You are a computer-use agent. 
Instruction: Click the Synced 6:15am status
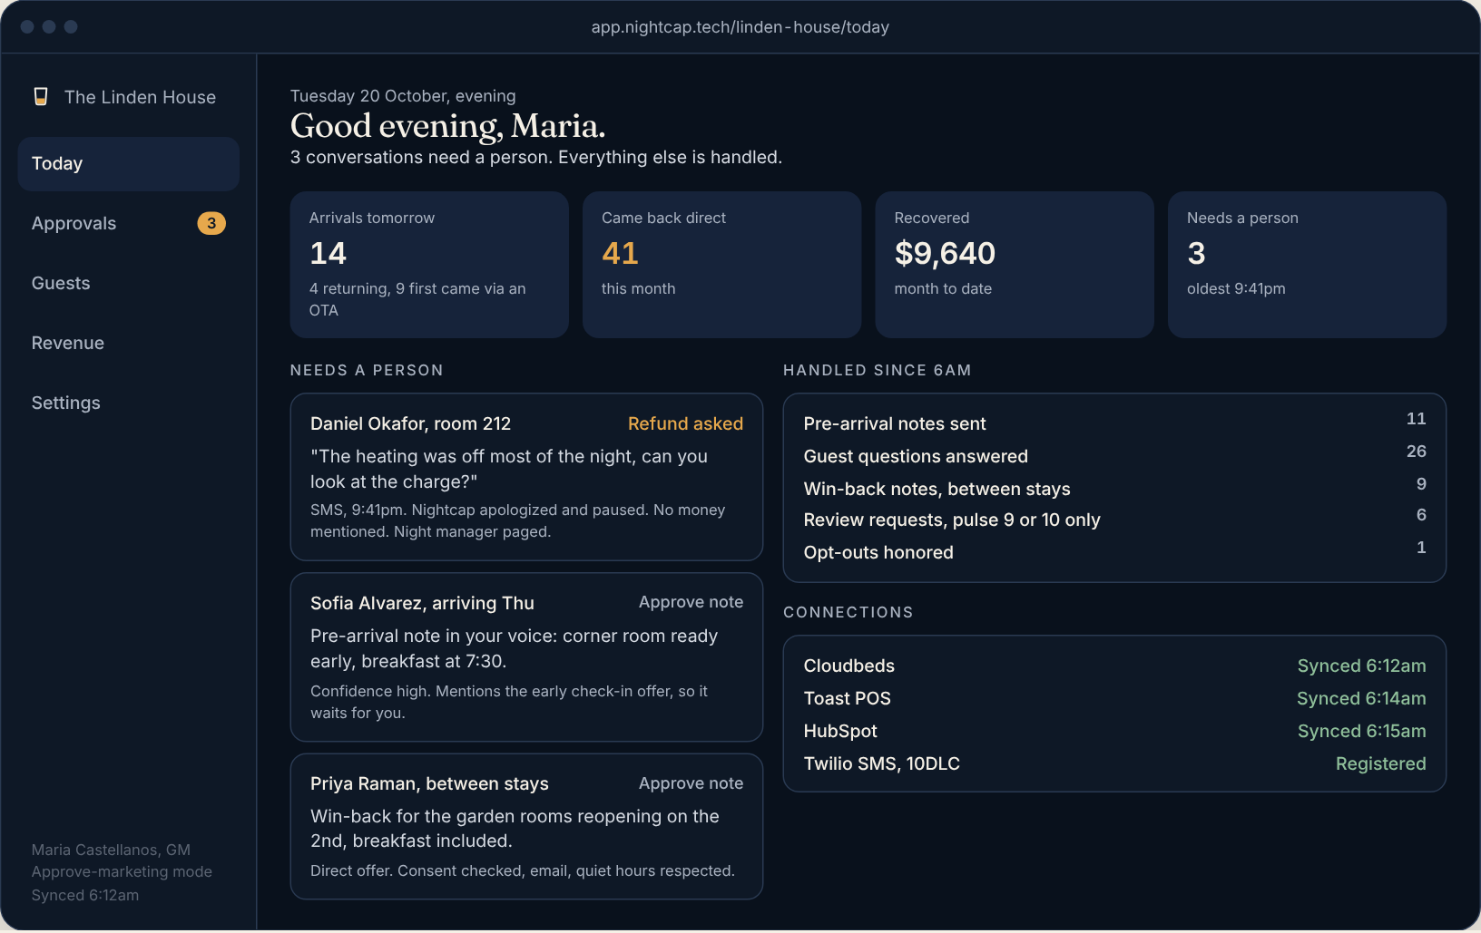[1361, 731]
